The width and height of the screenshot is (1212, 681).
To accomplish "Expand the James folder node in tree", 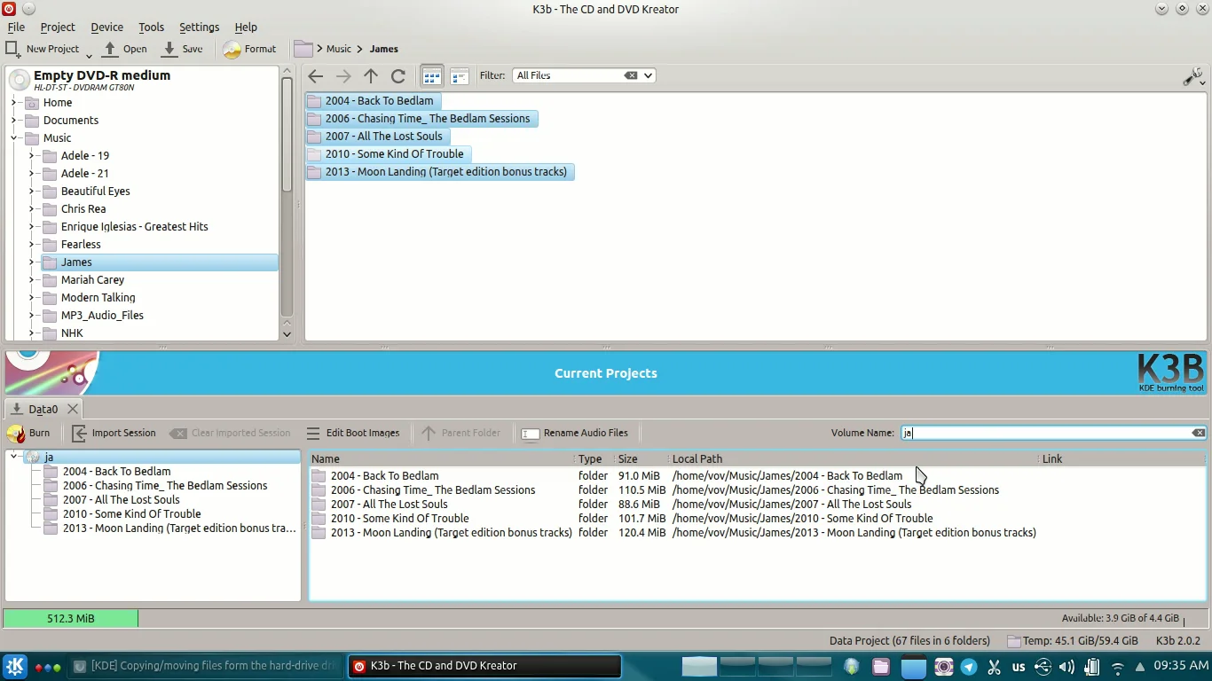I will coord(31,262).
